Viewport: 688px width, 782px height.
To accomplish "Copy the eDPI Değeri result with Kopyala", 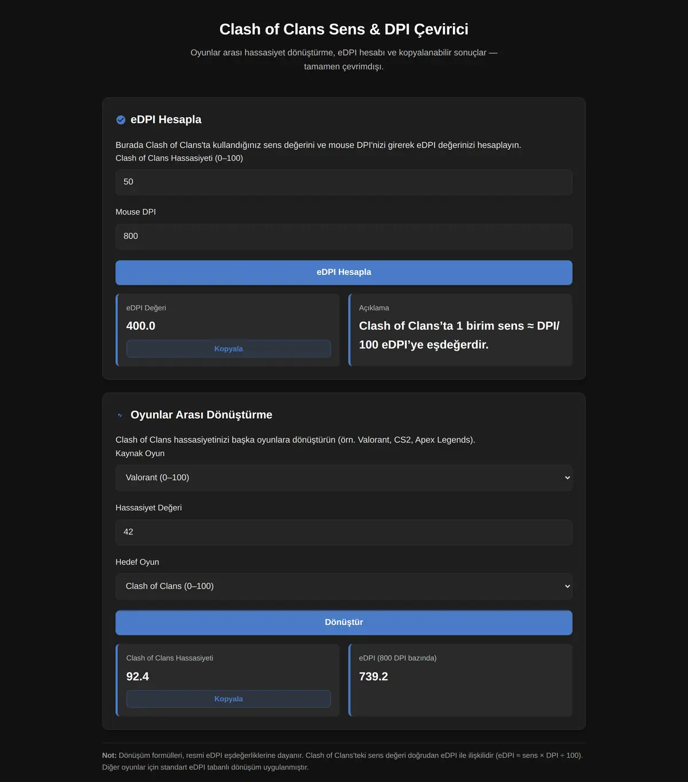I will [x=229, y=349].
